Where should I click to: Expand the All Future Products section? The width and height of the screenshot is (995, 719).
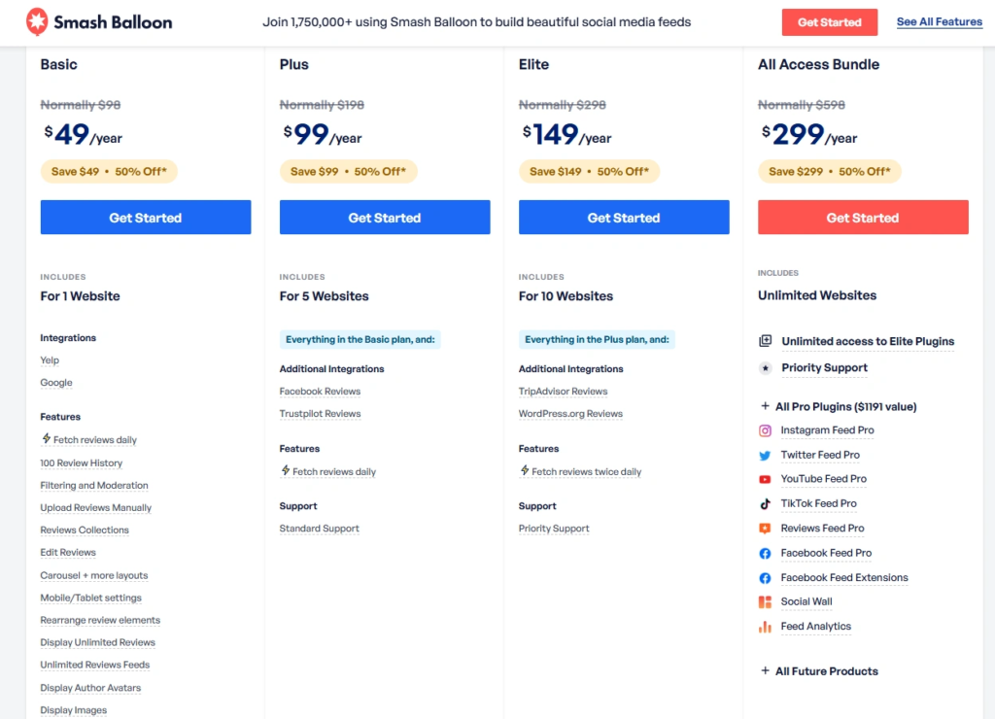829,670
